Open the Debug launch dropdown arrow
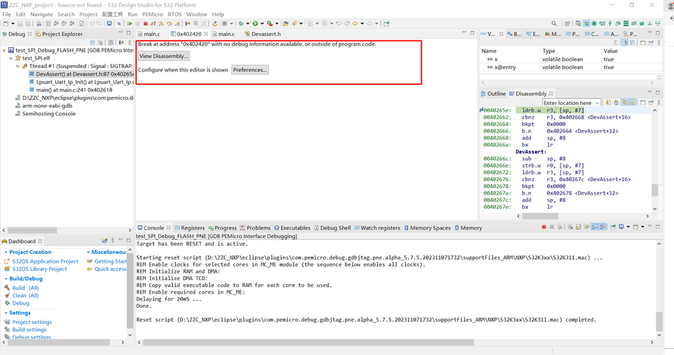Viewport: 674px width, 355px height. pyautogui.click(x=248, y=24)
